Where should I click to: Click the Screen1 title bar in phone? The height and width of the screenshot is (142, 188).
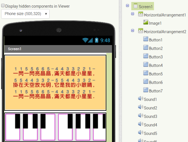point(58,49)
